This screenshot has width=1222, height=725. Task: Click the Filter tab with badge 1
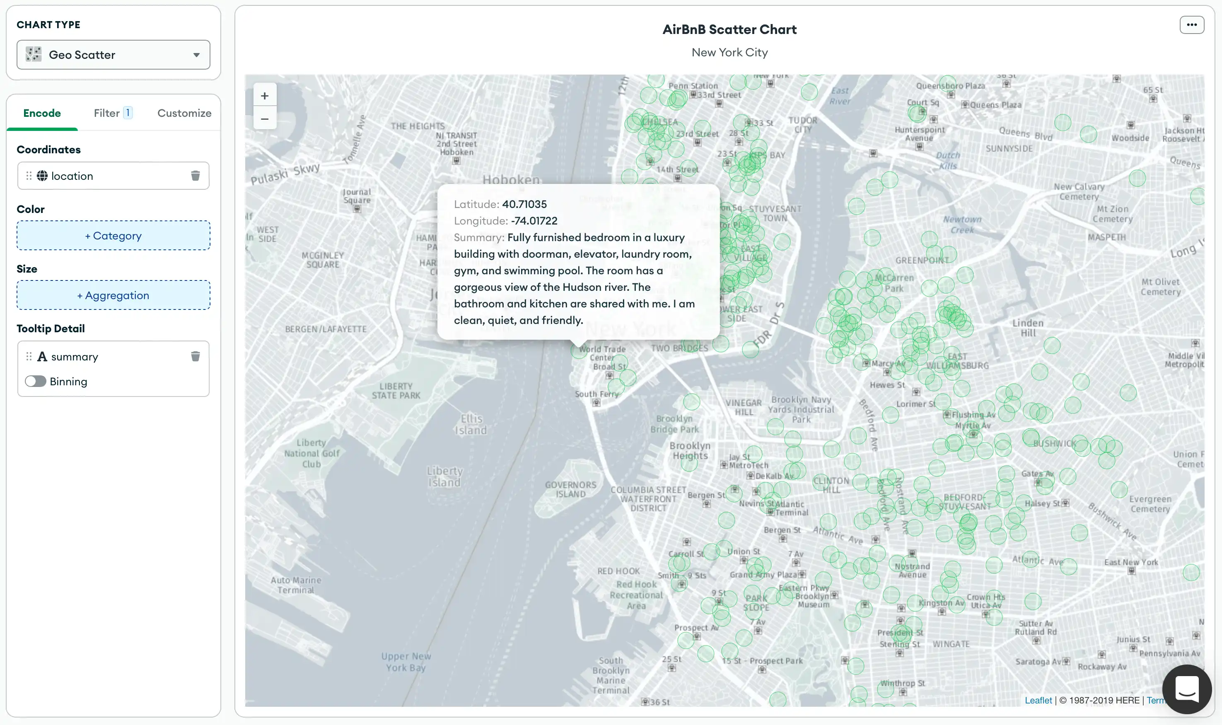pos(113,112)
